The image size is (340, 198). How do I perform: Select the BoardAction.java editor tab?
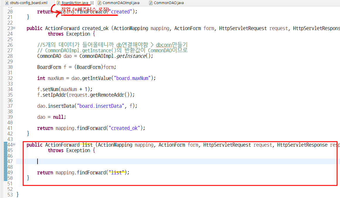(x=75, y=3)
